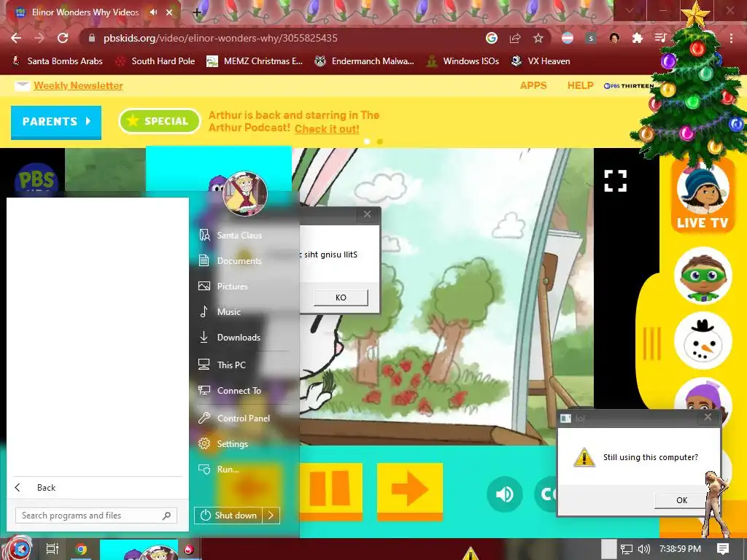Image resolution: width=747 pixels, height=560 pixels.
Task: Open the volume tray icon
Action: [643, 549]
